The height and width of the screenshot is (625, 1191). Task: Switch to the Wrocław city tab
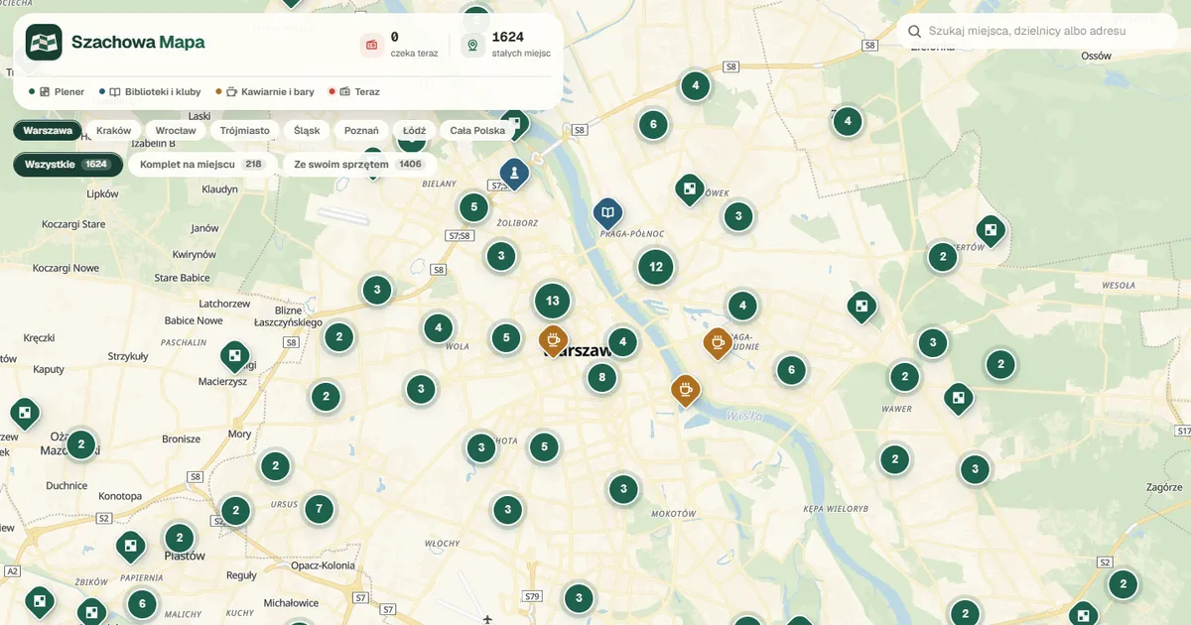tap(176, 130)
